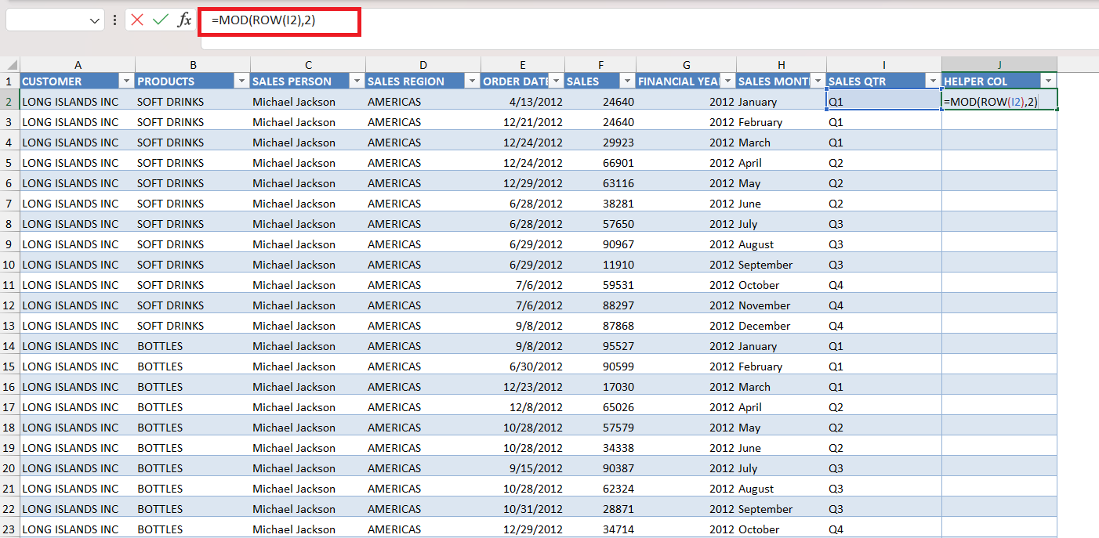
Task: Select cell J3 under the formula
Action: click(x=999, y=122)
